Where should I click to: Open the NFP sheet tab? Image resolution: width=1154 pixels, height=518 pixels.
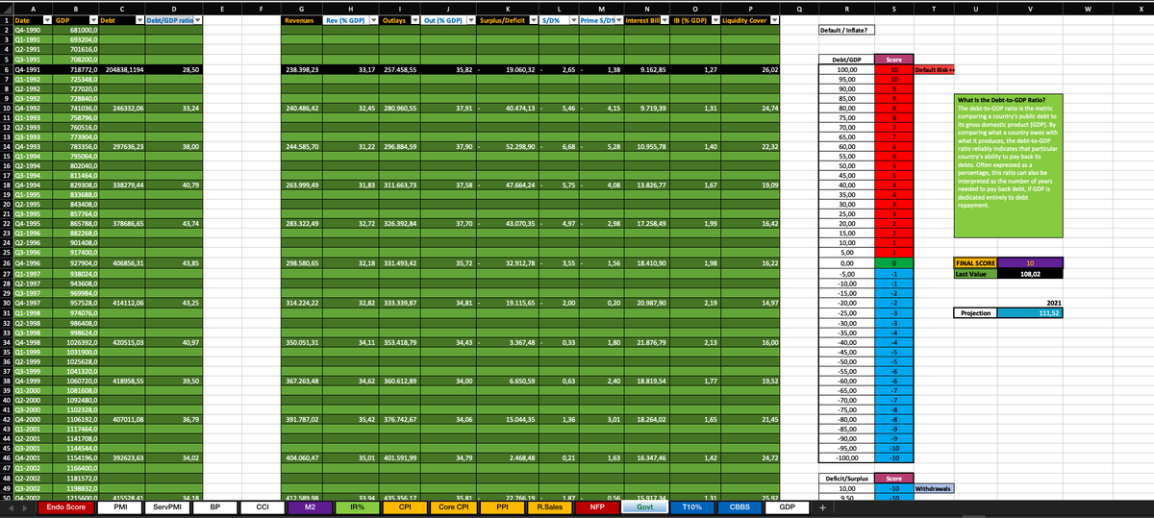pyautogui.click(x=596, y=507)
